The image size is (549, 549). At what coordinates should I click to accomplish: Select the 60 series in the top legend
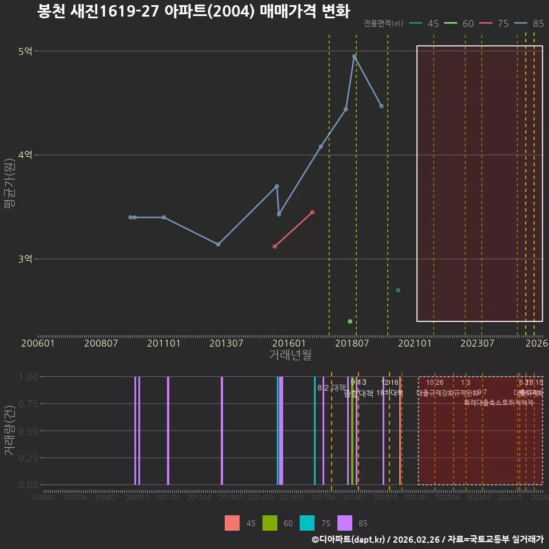pos(459,23)
